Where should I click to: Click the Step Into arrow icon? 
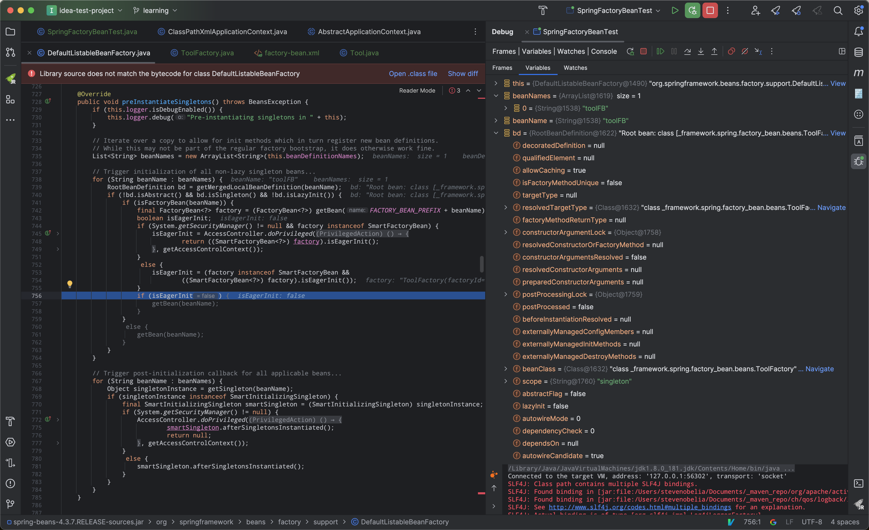(701, 51)
